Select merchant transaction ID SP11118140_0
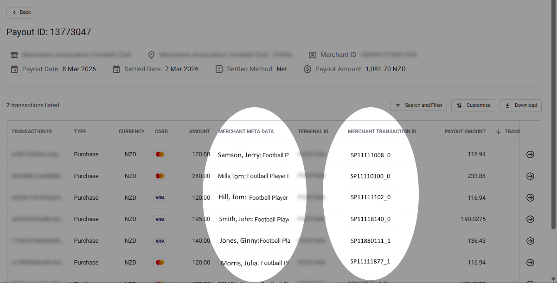Screen dimensions: 557x283 click(371, 219)
